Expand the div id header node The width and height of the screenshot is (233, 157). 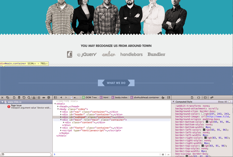tap(61, 114)
